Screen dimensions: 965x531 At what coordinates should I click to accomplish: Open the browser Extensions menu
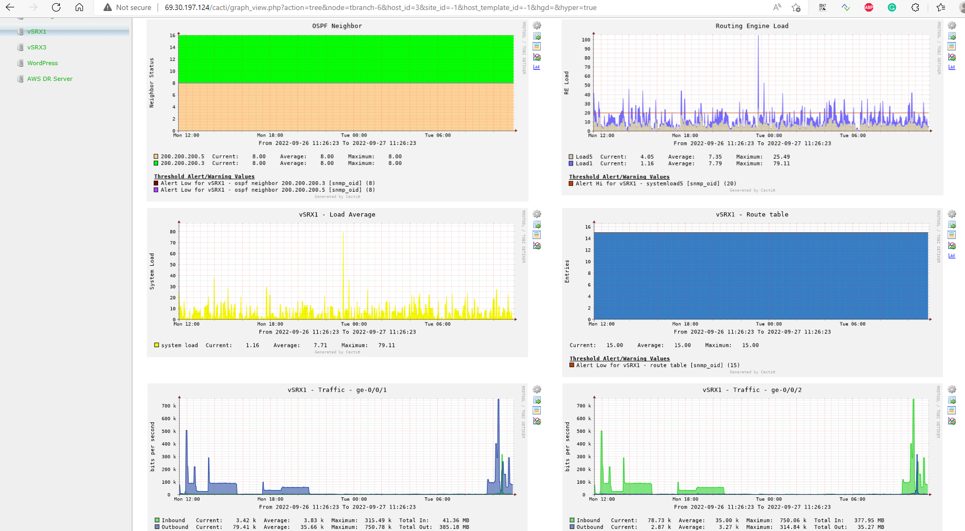(915, 7)
